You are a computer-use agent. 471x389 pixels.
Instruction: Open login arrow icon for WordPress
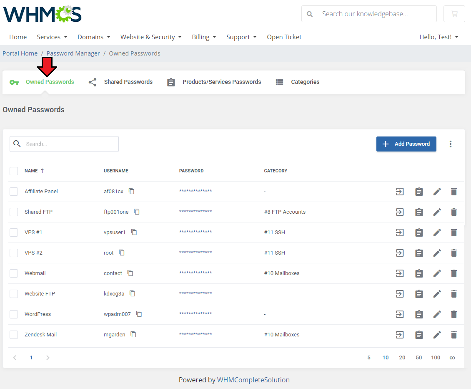coord(400,314)
